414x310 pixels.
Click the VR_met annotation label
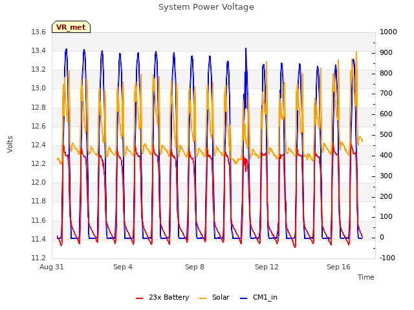(x=71, y=27)
